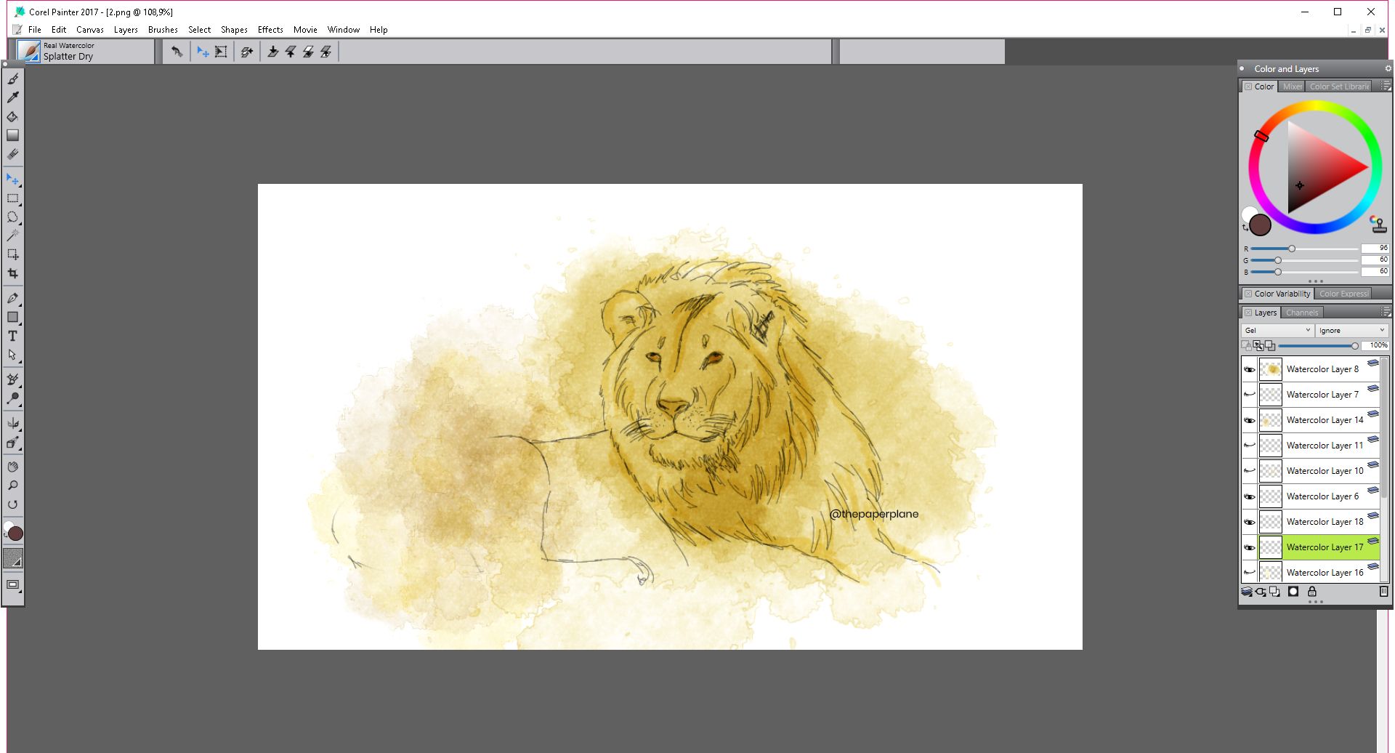
Task: Open the Ignore composite depth dropdown
Action: (x=1351, y=330)
